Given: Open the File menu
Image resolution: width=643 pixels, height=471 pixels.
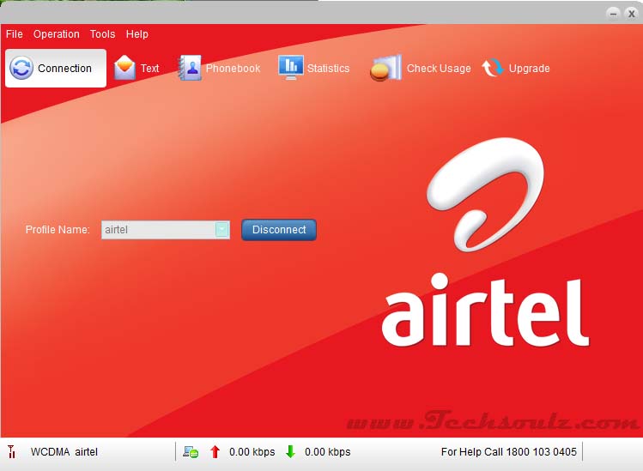Looking at the screenshot, I should (x=15, y=34).
